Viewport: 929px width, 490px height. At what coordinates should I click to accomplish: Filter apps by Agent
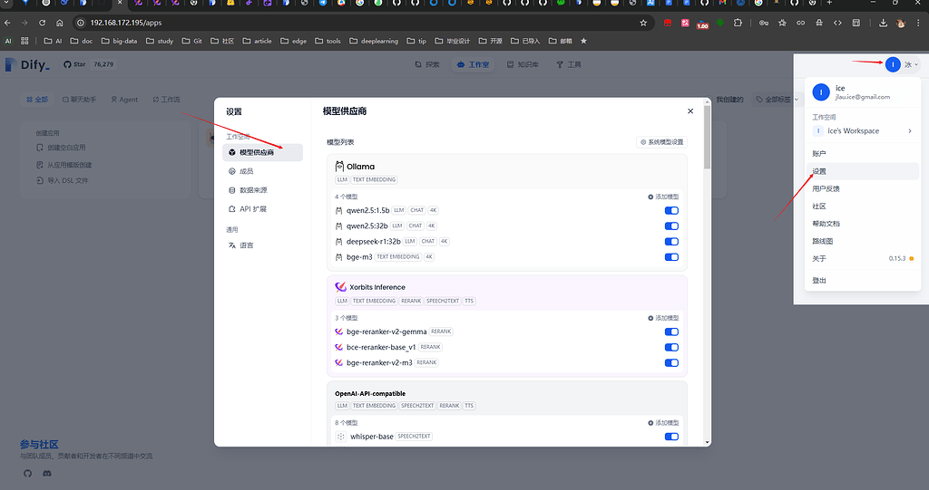point(124,100)
